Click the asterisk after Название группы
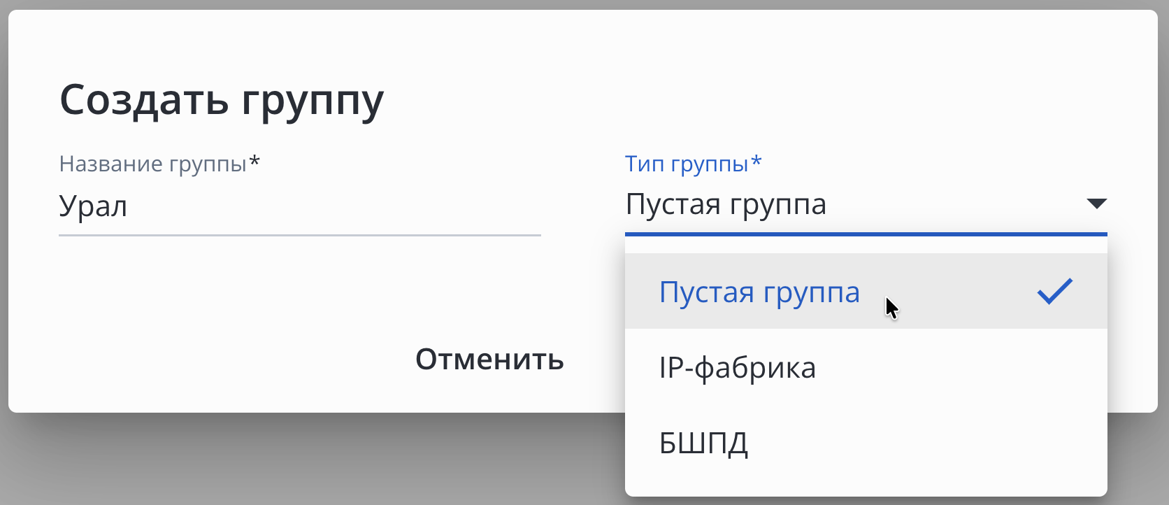This screenshot has width=1169, height=505. (254, 162)
